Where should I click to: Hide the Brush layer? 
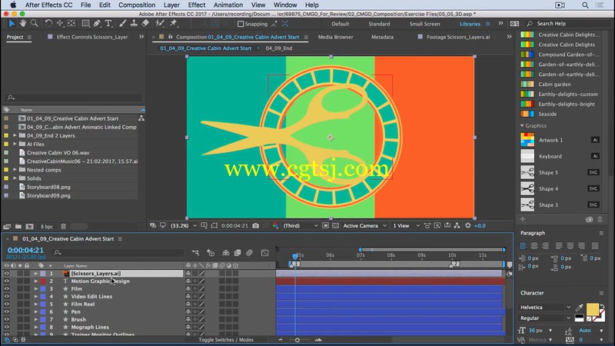click(x=7, y=319)
